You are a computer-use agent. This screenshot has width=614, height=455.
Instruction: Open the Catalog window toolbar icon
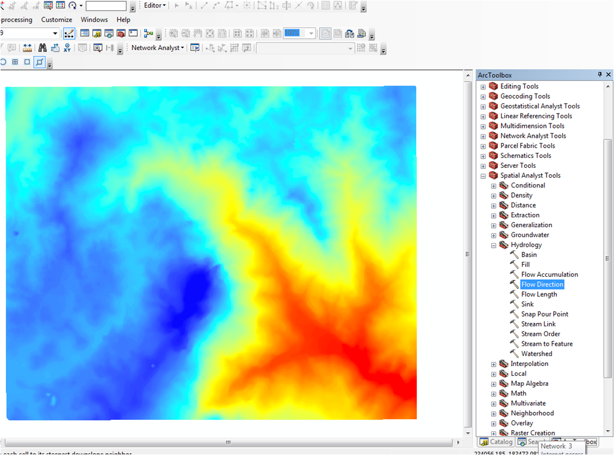click(96, 33)
